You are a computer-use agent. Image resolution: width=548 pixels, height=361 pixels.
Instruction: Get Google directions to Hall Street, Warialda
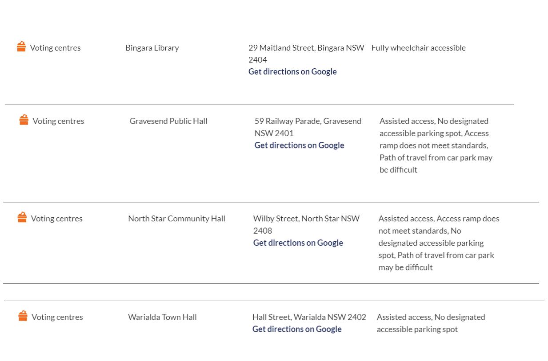tap(296, 329)
